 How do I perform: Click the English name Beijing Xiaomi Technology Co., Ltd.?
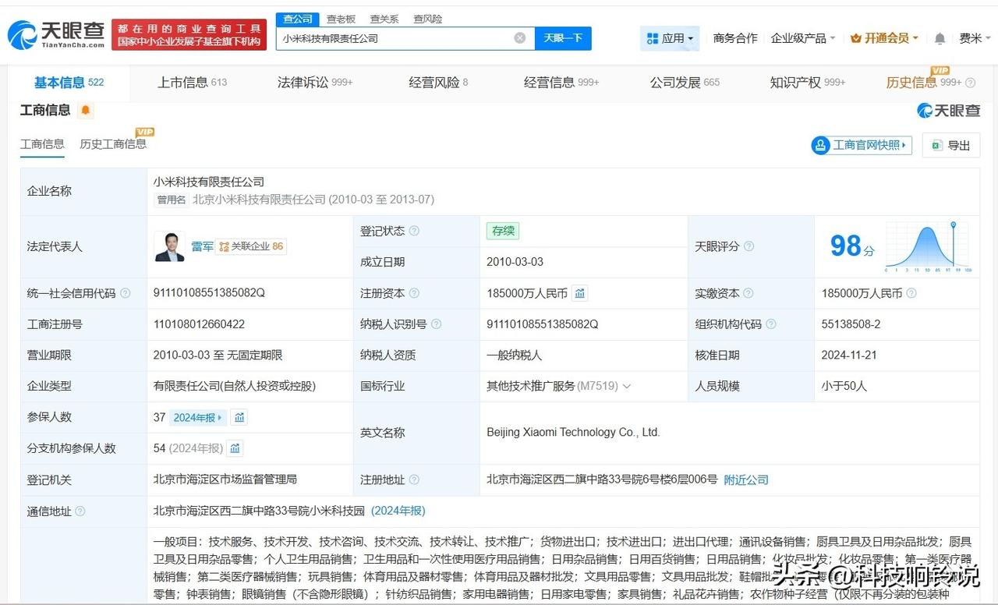tap(573, 433)
